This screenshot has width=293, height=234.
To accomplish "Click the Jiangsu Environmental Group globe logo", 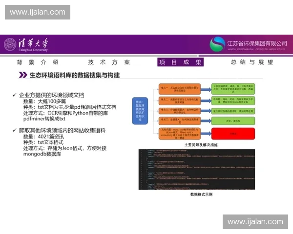I will point(217,44).
